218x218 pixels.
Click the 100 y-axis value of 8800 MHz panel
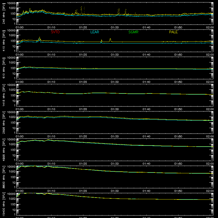click(x=13, y=177)
